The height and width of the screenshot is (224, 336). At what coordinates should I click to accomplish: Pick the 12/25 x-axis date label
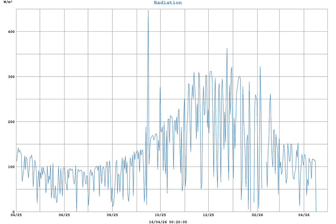pos(208,215)
